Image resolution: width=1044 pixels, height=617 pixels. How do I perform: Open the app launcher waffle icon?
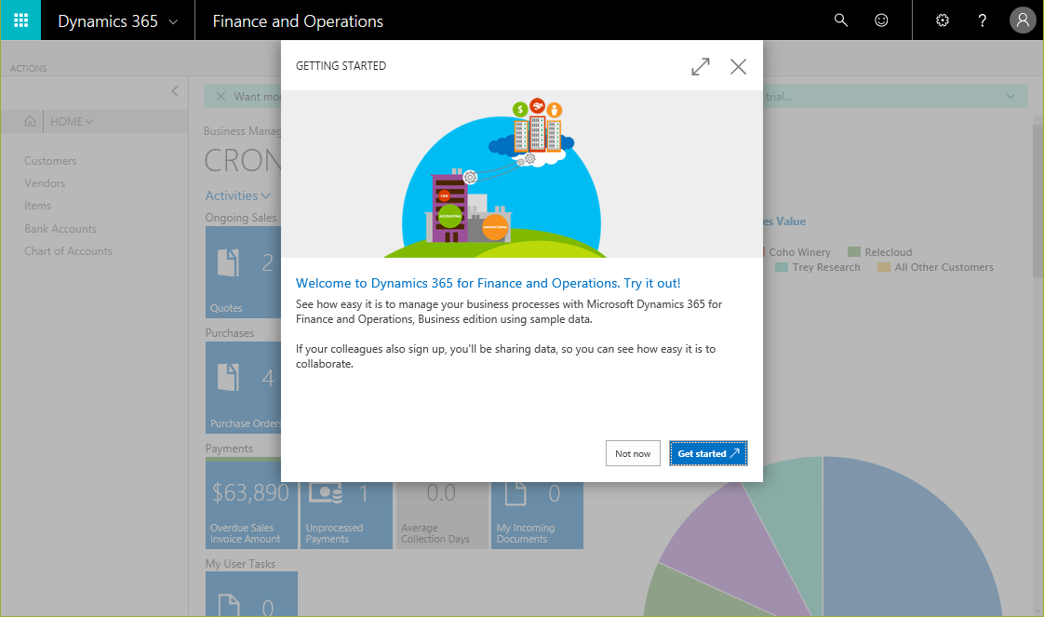20,20
